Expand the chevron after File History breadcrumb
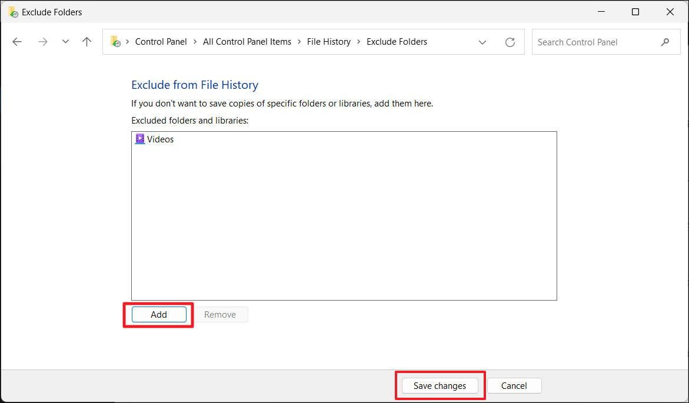689x403 pixels. click(358, 42)
